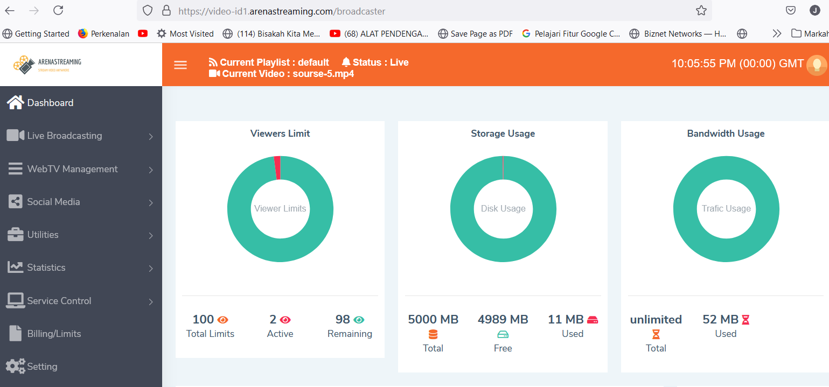829x387 pixels.
Task: Click 'Current Video : sourse-5.mp4' text
Action: pyautogui.click(x=288, y=73)
